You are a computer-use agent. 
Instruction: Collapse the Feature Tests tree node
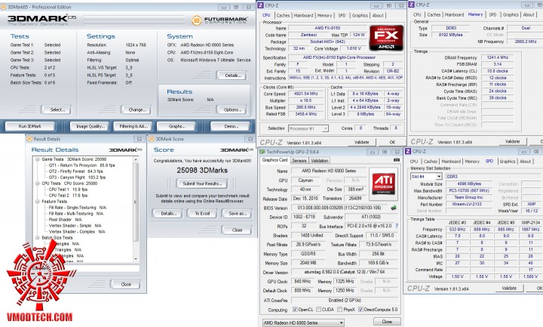38,202
